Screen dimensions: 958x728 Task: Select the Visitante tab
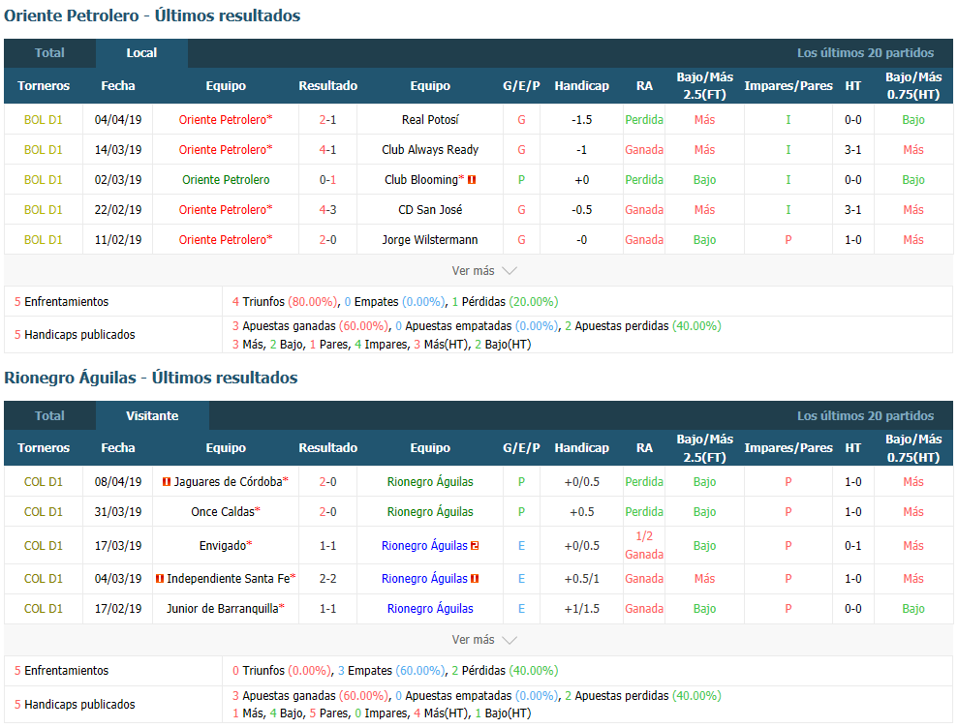pos(152,416)
